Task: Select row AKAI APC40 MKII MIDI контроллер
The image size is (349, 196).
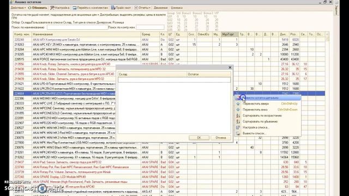Action: pyautogui.click(x=169, y=54)
